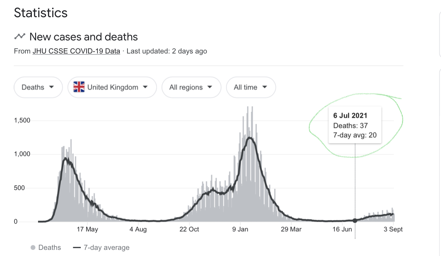
Task: Click the 6 Jul 2021 tooltip box
Action: point(355,125)
